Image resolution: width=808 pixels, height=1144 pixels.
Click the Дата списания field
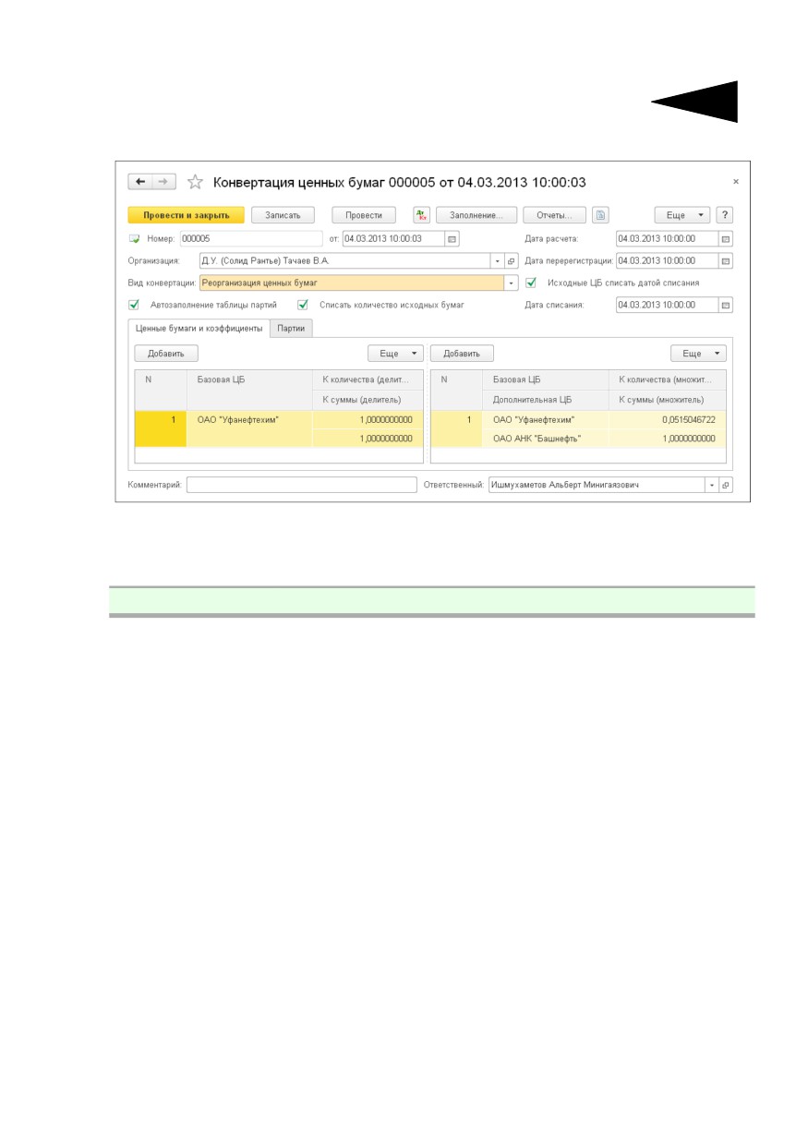click(x=668, y=305)
